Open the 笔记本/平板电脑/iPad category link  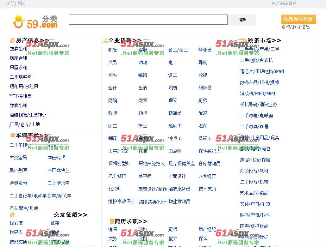pyautogui.click(x=262, y=71)
